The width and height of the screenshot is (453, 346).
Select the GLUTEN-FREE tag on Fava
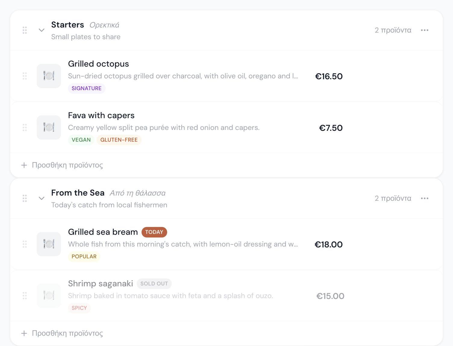119,140
